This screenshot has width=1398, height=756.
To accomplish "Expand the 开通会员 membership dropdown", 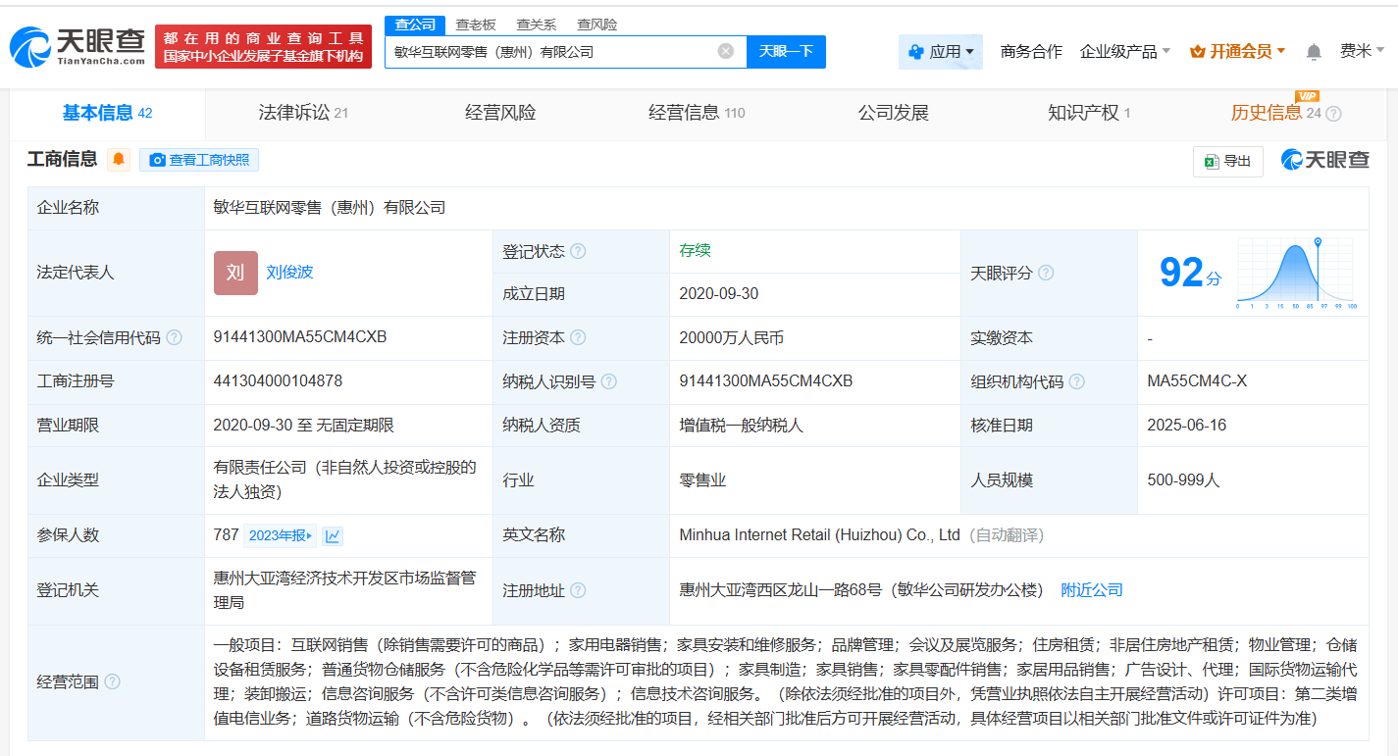I will [x=1237, y=51].
